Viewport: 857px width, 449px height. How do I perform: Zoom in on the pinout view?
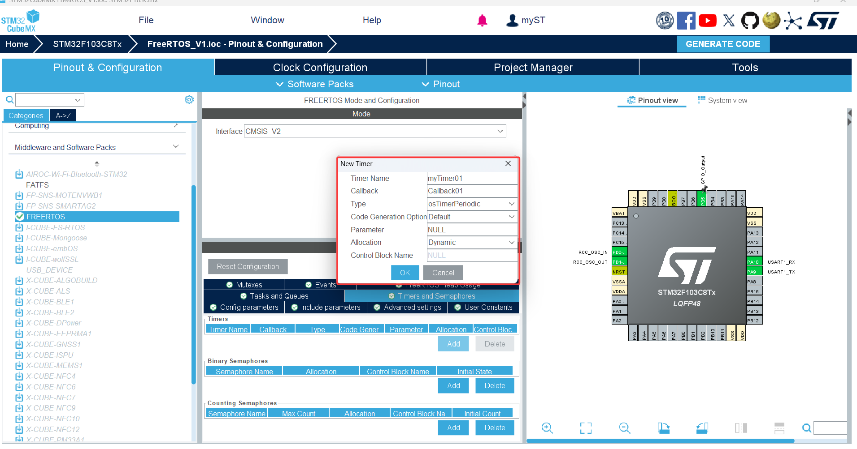547,428
